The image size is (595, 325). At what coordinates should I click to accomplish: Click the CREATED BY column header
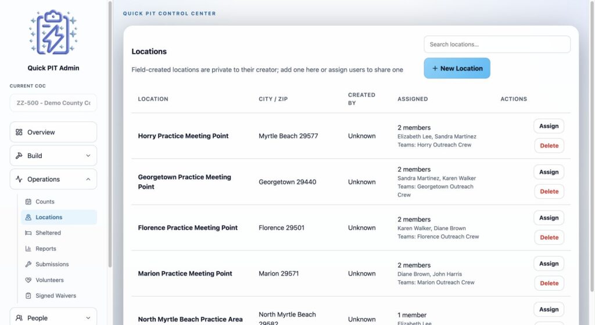361,99
